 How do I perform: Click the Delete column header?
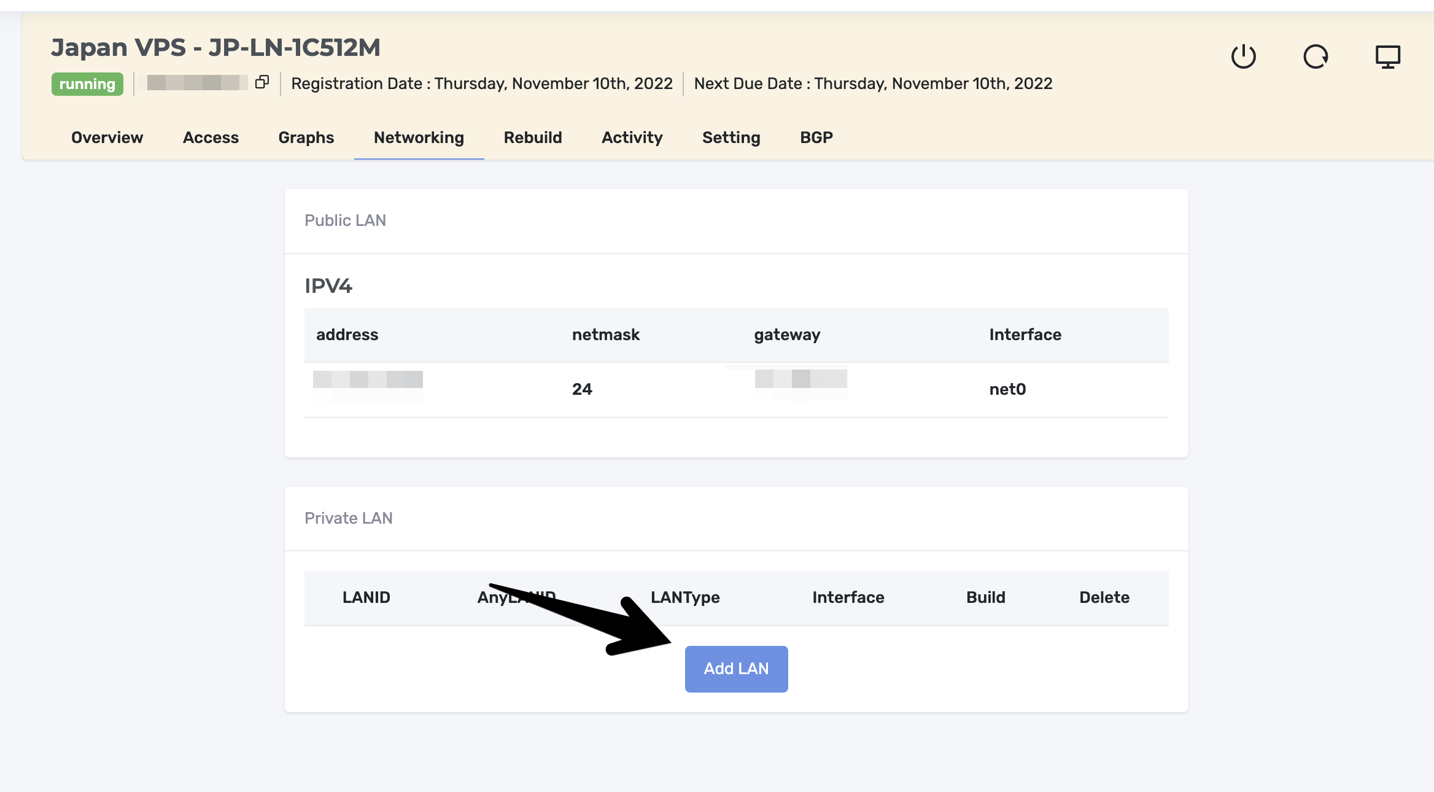coord(1104,597)
